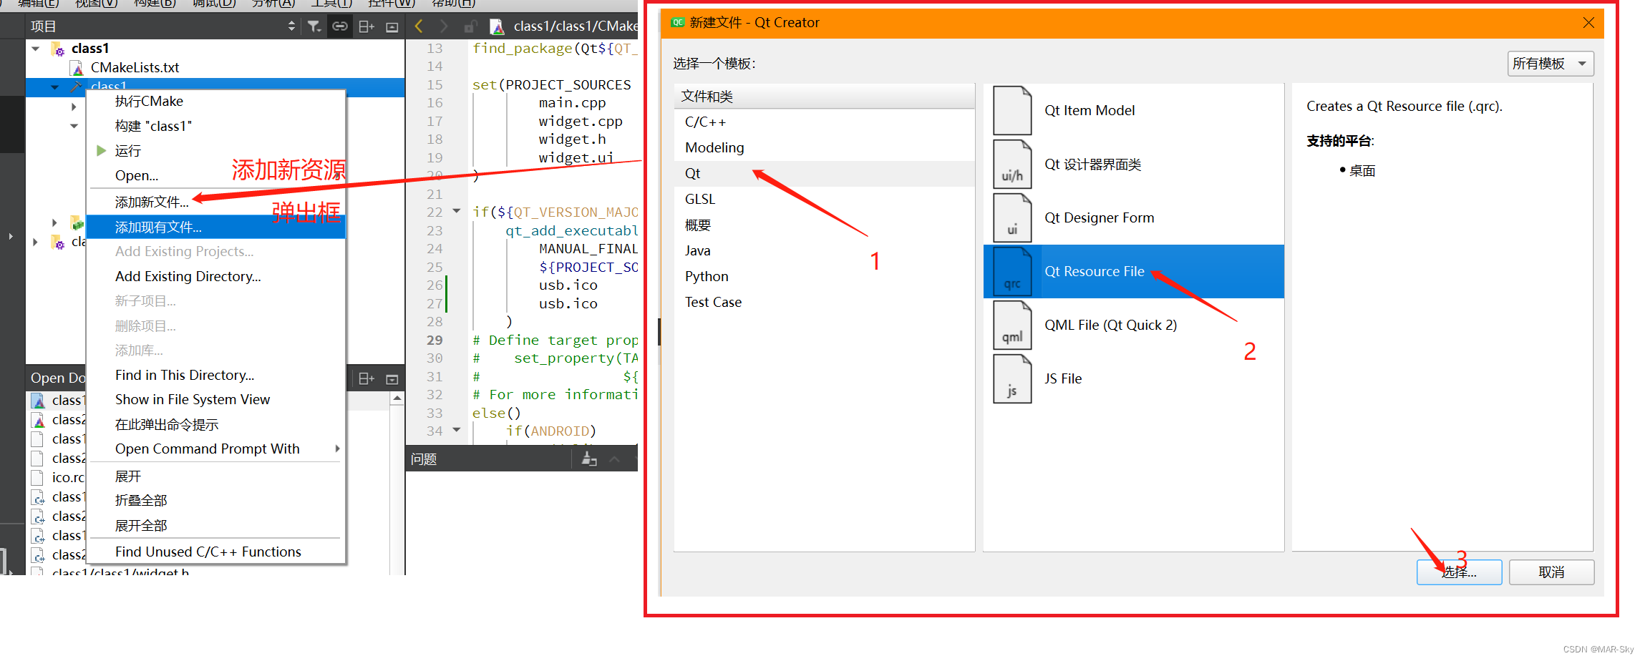
Task: Click the close-pane icon in 项目 header
Action: (392, 27)
